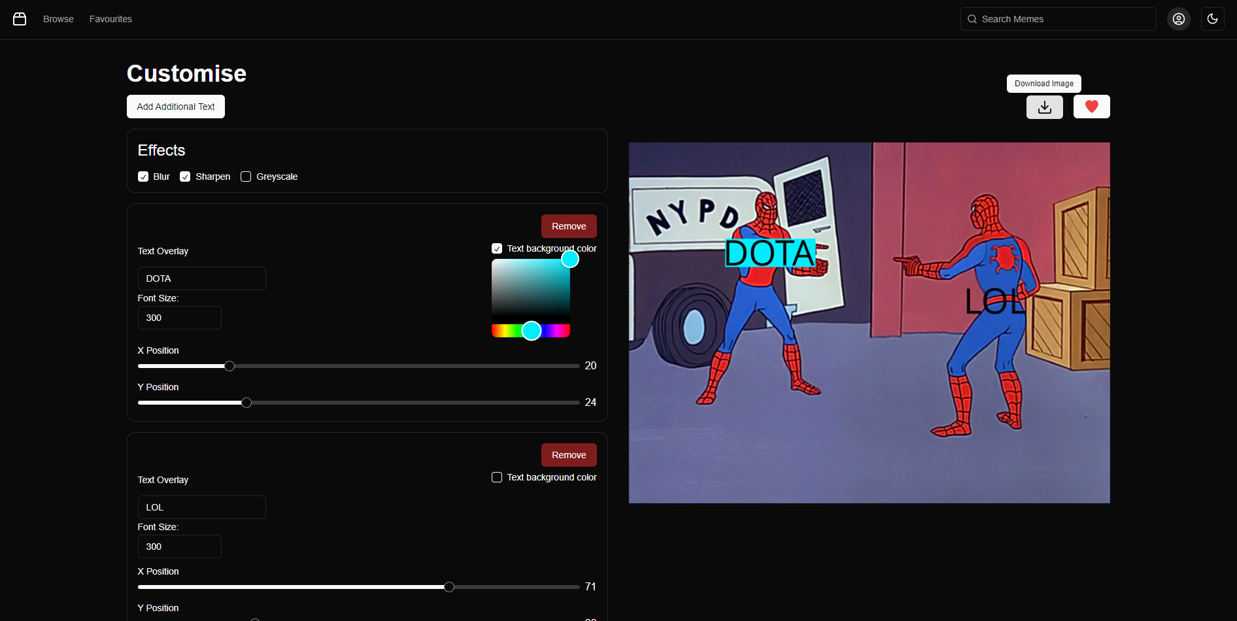The image size is (1237, 621).
Task: Click the site logo icon
Action: [x=20, y=19]
